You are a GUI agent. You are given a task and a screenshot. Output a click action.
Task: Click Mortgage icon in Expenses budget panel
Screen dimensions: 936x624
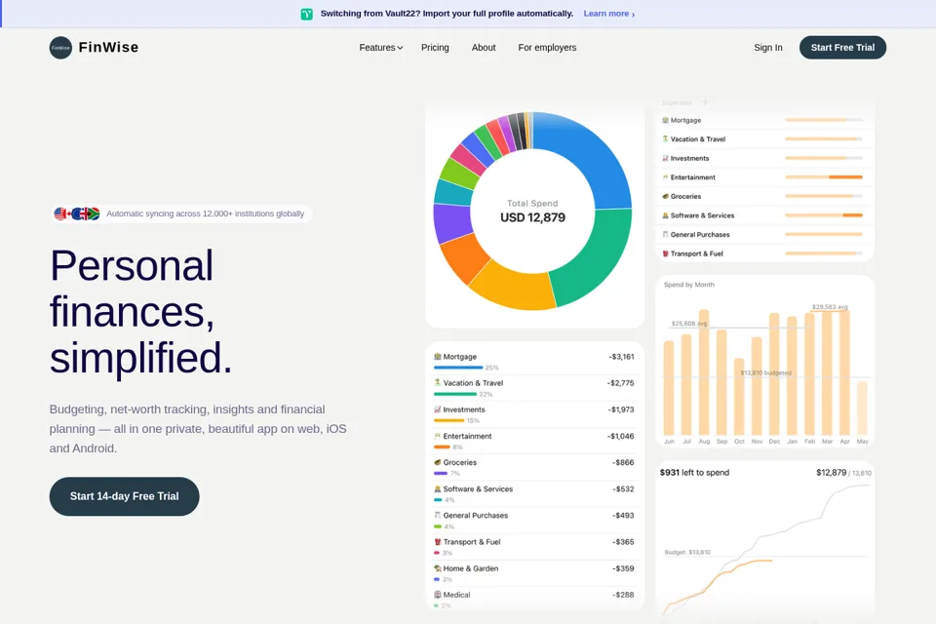[x=666, y=120]
